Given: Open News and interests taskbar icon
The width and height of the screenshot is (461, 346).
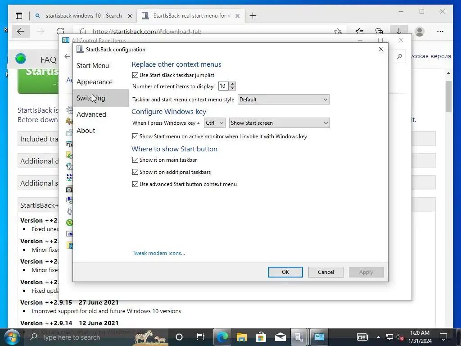Looking at the screenshot, I should [x=362, y=337].
